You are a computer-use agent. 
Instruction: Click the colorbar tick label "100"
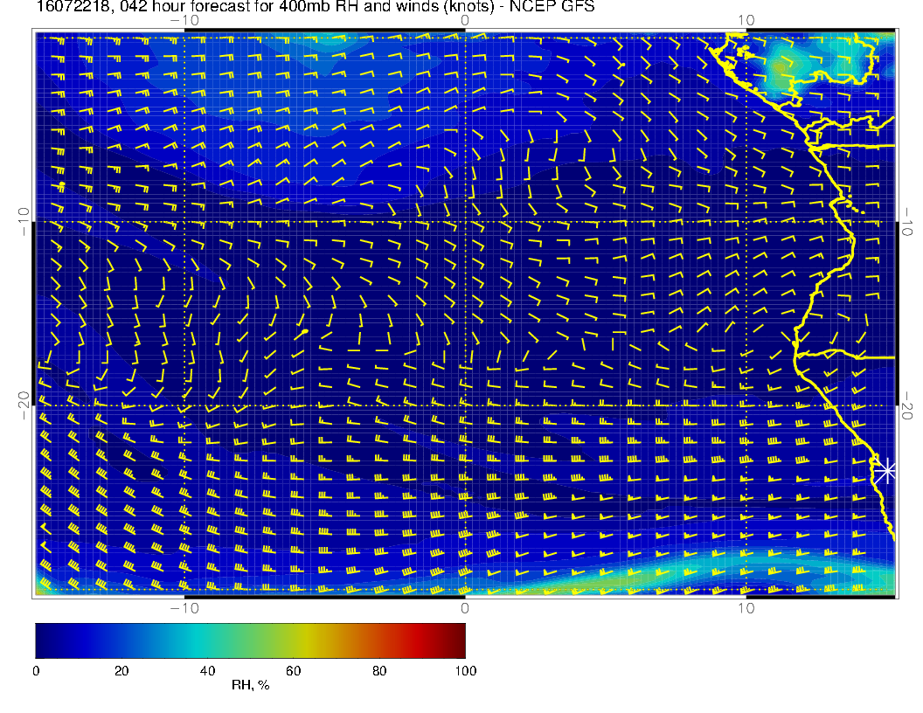pos(465,671)
